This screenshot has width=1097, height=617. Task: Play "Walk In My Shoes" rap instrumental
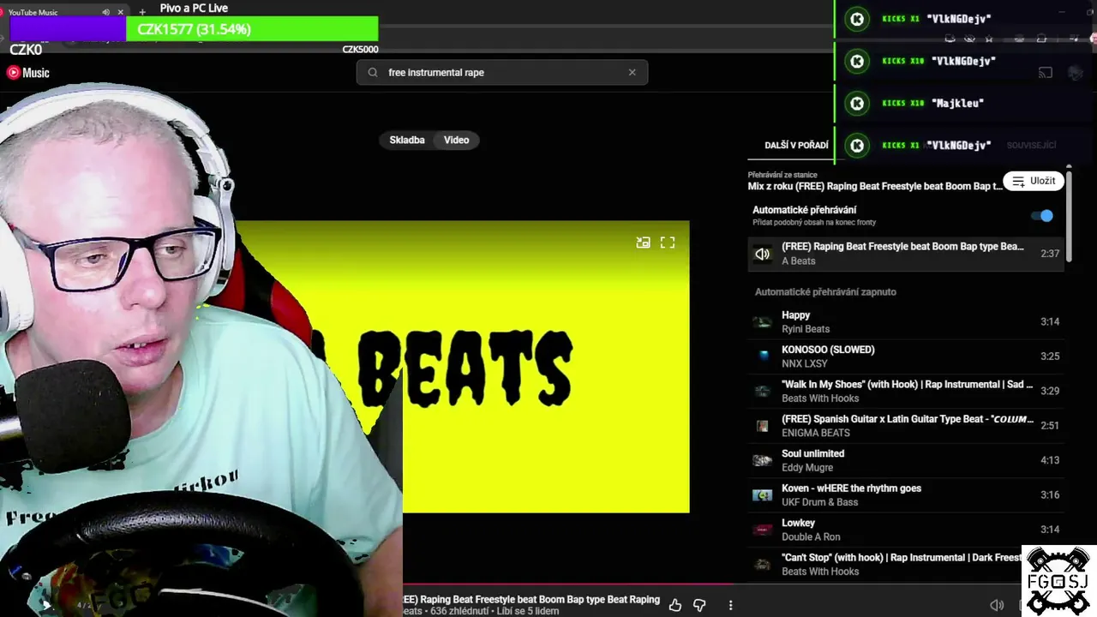pos(906,391)
